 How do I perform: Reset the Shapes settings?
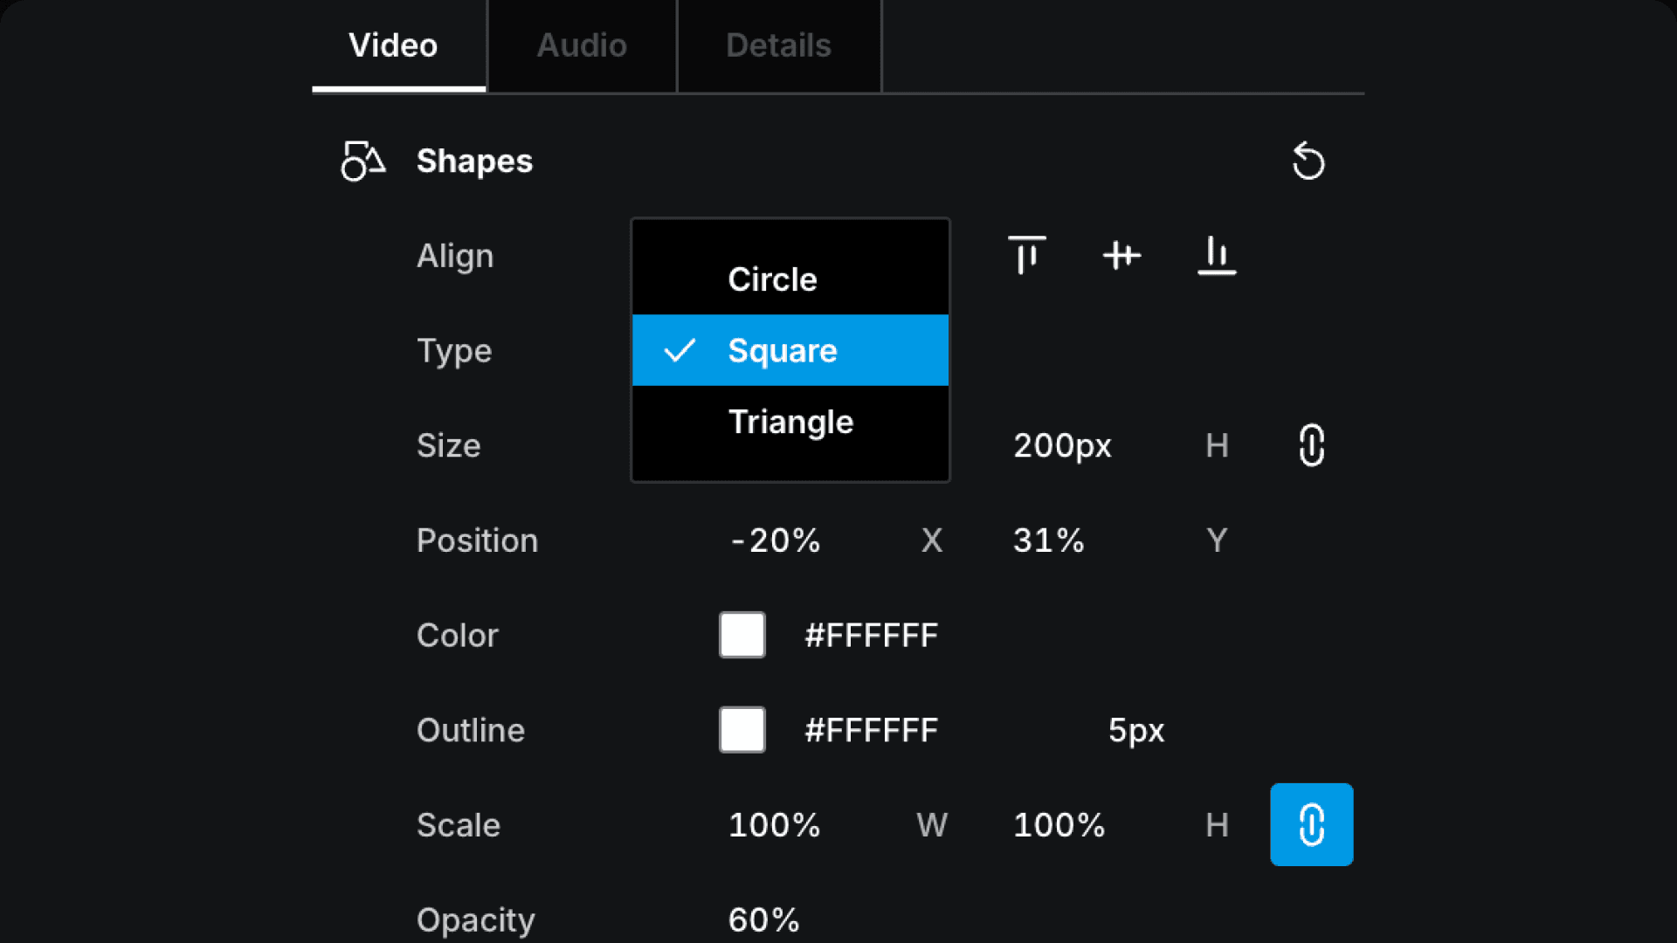(x=1308, y=161)
